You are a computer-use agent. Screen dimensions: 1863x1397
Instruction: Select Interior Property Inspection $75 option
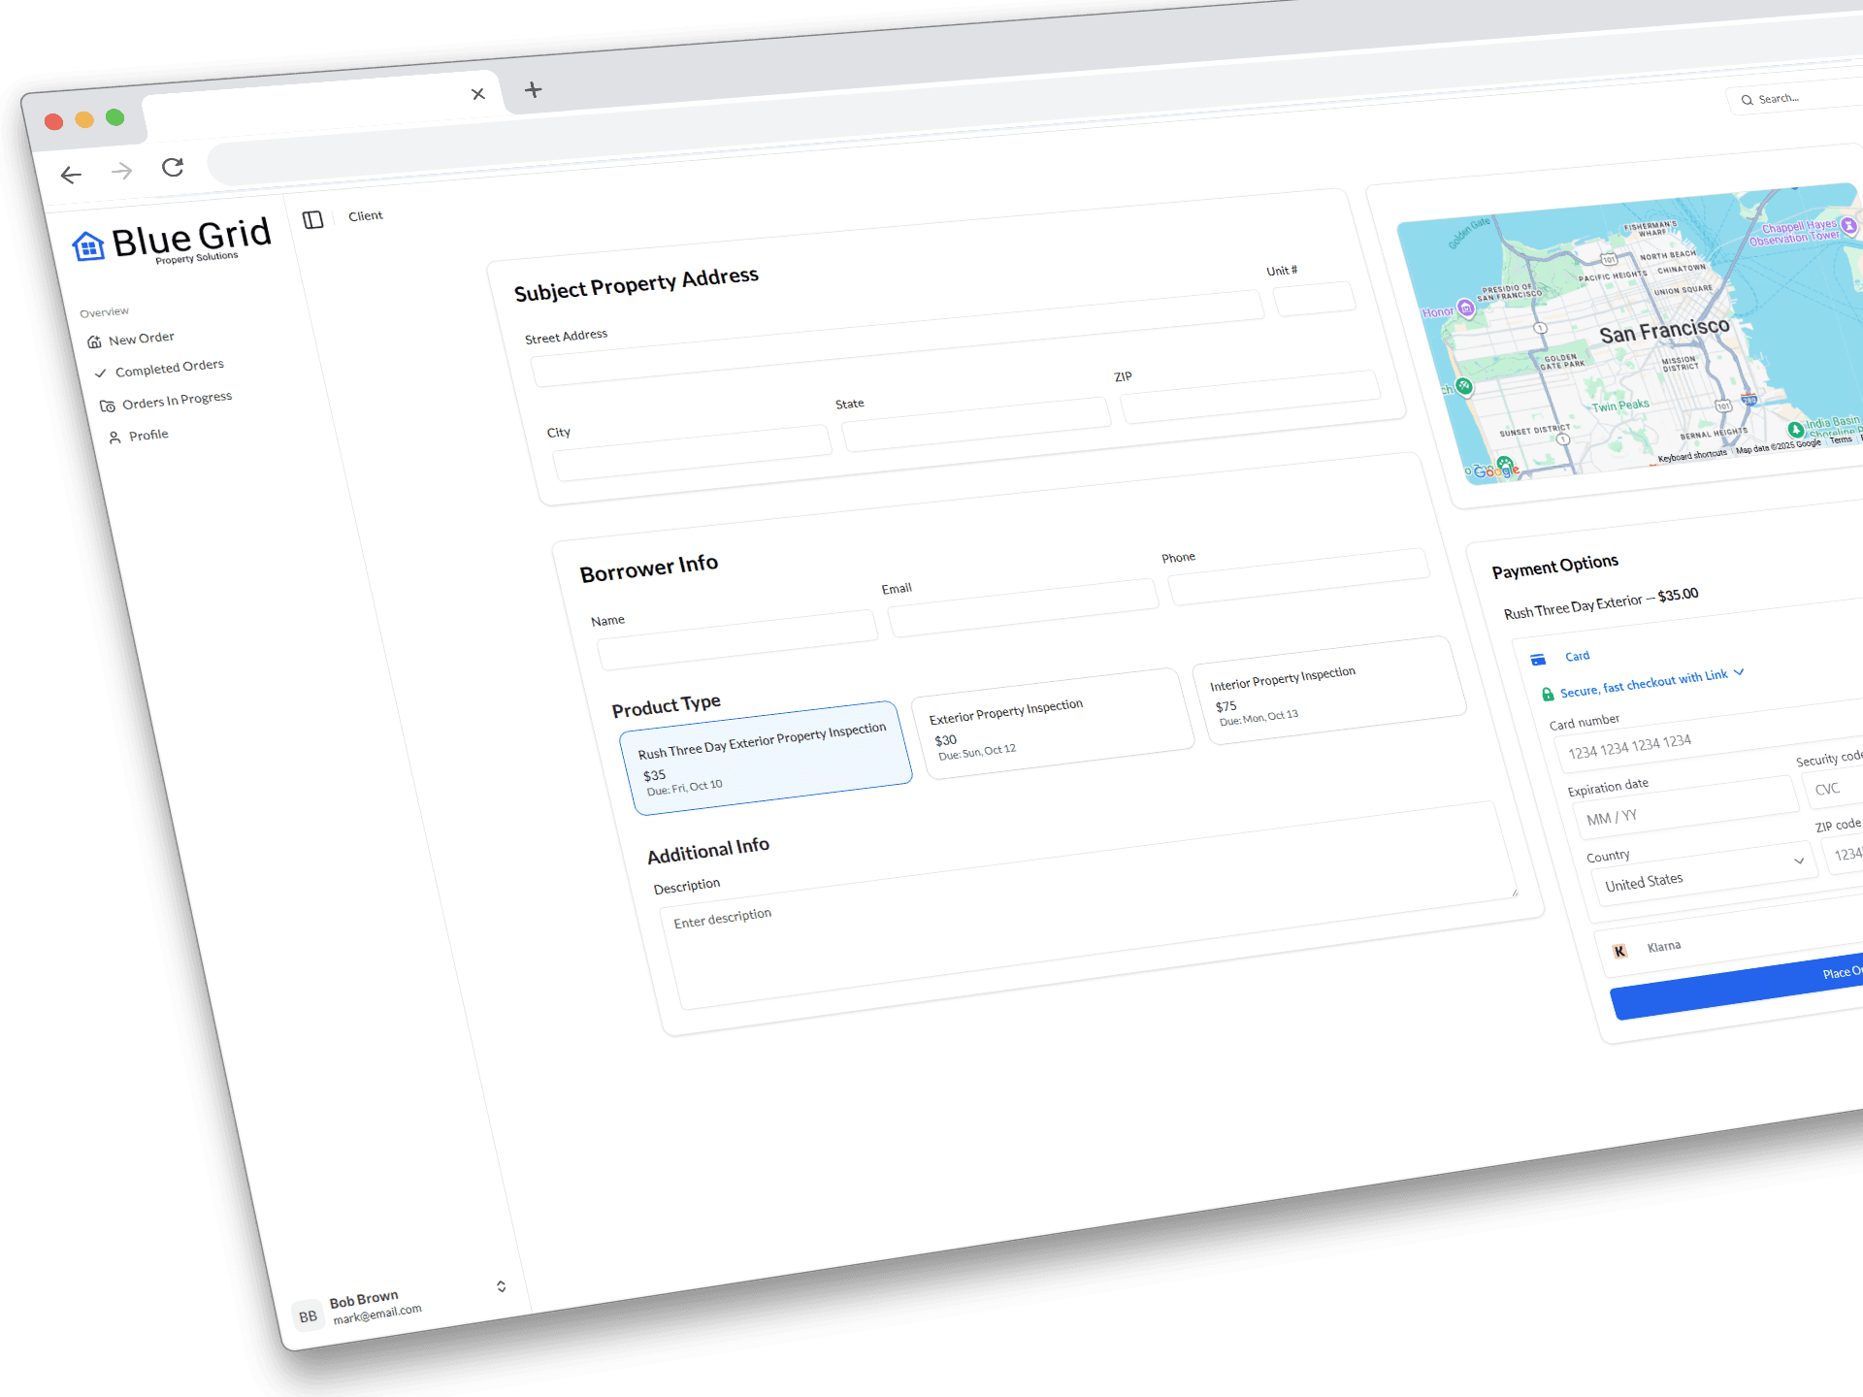pyautogui.click(x=1331, y=692)
